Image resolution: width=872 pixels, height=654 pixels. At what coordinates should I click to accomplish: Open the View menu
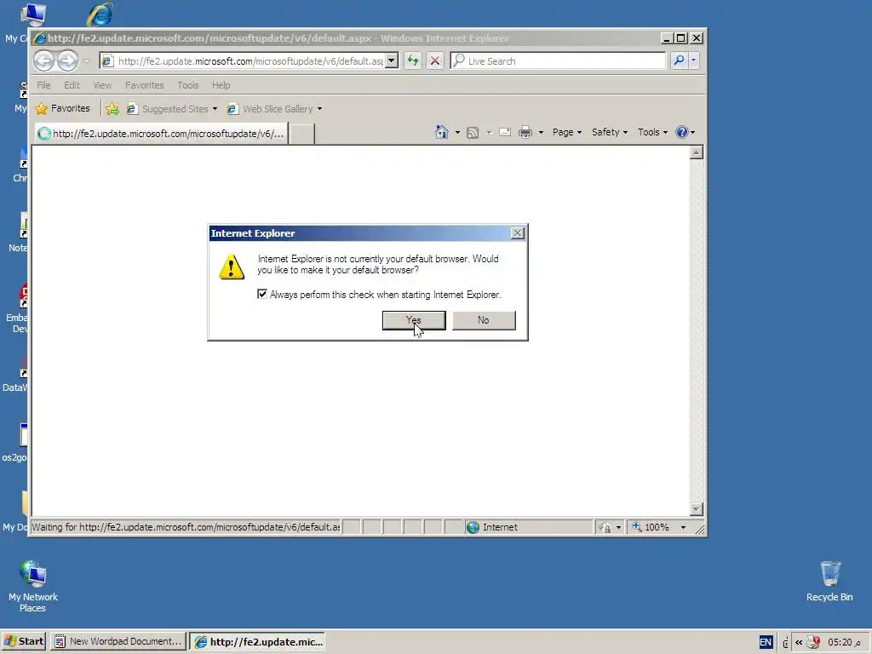102,85
